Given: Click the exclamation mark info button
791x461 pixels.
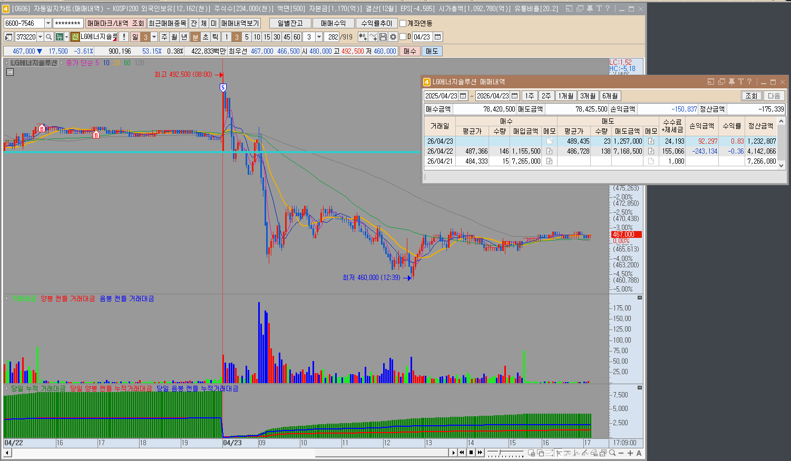Looking at the screenshot, I should coord(124,37).
